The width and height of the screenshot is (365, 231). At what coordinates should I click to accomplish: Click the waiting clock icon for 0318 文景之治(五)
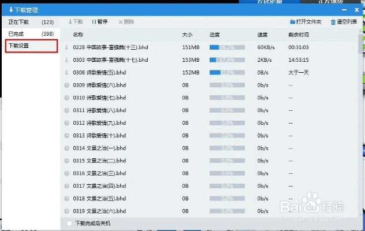pos(67,199)
